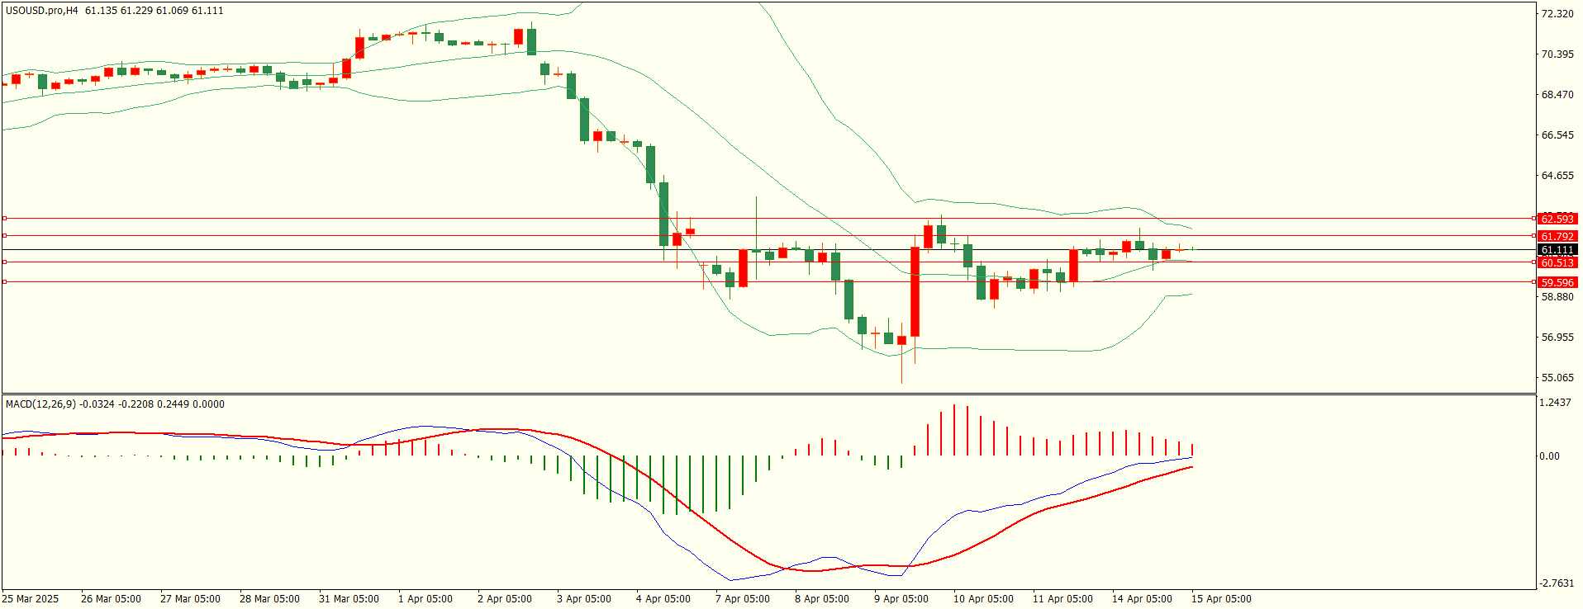Select the left handle of the 59.596 line

coord(4,282)
